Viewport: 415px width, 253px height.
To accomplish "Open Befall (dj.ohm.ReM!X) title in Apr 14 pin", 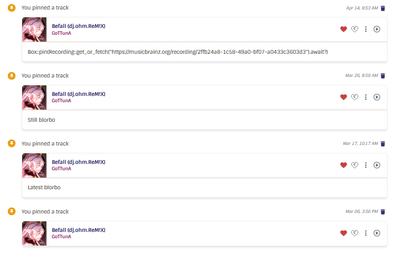I will coord(79,26).
